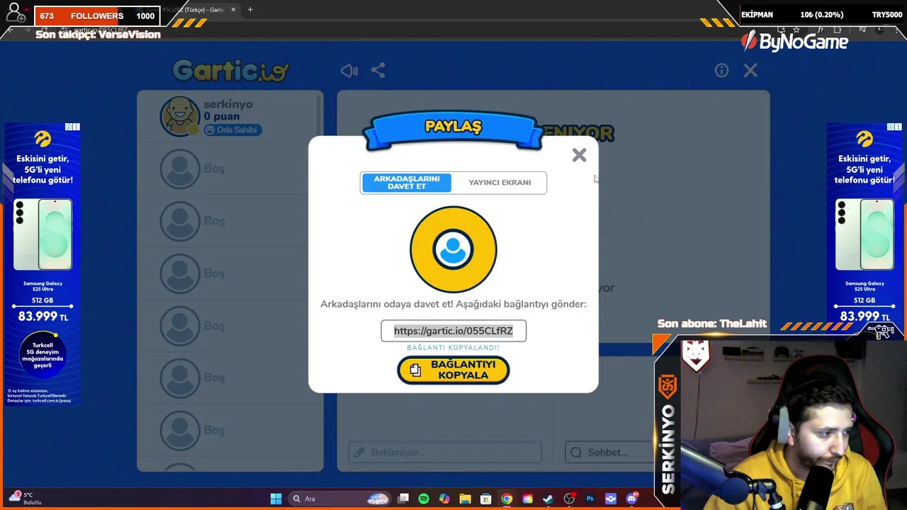Click the taskbar search box Ara
The image size is (907, 510).
341,499
